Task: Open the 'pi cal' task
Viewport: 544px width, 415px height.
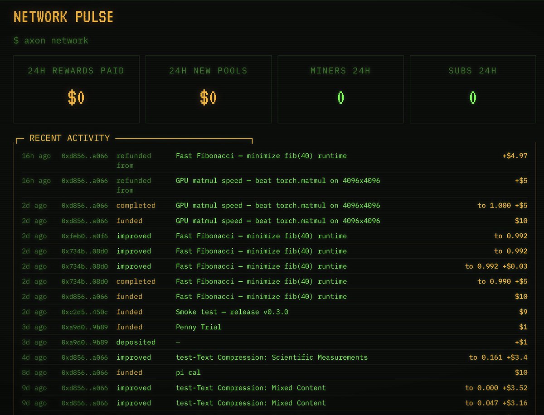Action: (x=188, y=373)
